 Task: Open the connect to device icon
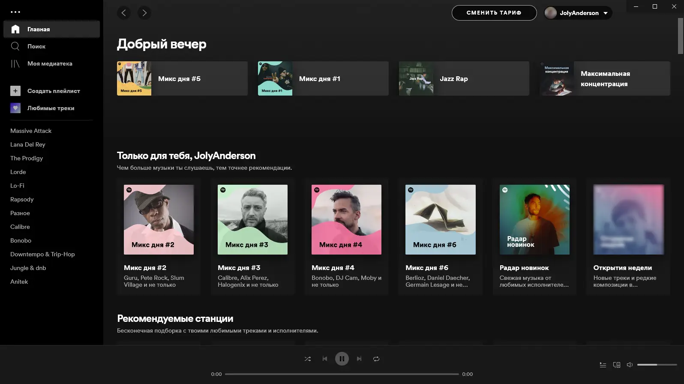pyautogui.click(x=617, y=365)
